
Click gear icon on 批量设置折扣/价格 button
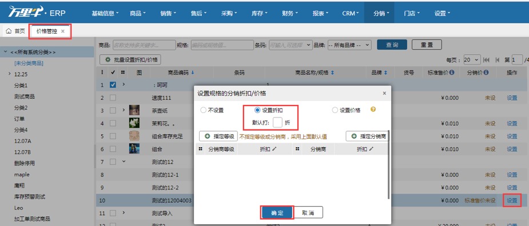point(108,59)
